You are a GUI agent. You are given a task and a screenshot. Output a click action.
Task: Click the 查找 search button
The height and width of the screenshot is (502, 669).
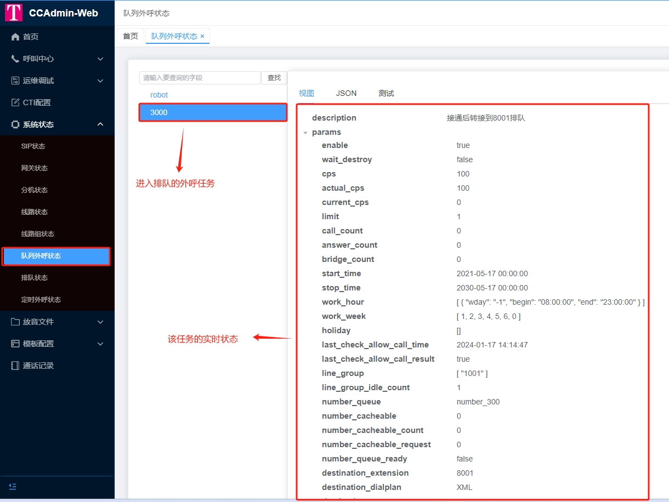coord(274,78)
